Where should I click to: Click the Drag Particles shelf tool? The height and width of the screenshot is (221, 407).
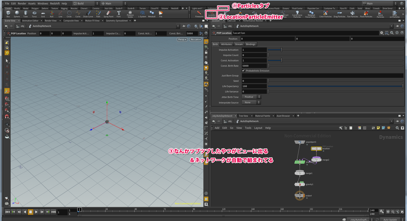[x=339, y=14]
